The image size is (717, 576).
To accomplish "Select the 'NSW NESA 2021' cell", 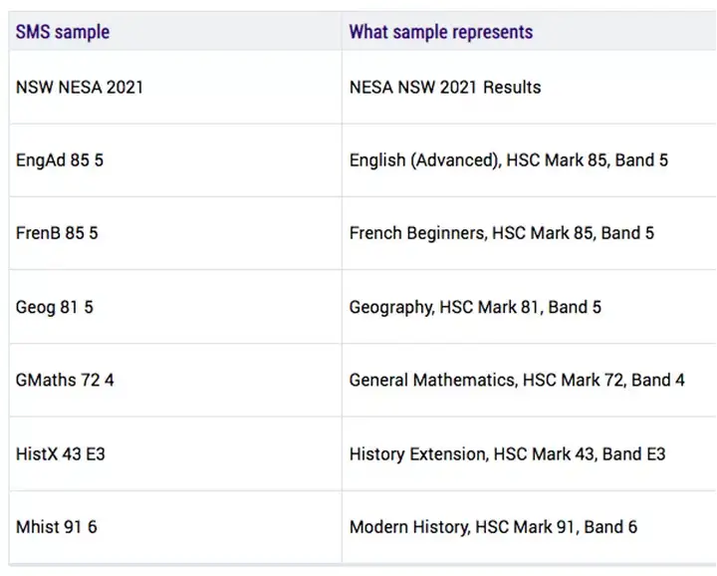I will pos(80,87).
